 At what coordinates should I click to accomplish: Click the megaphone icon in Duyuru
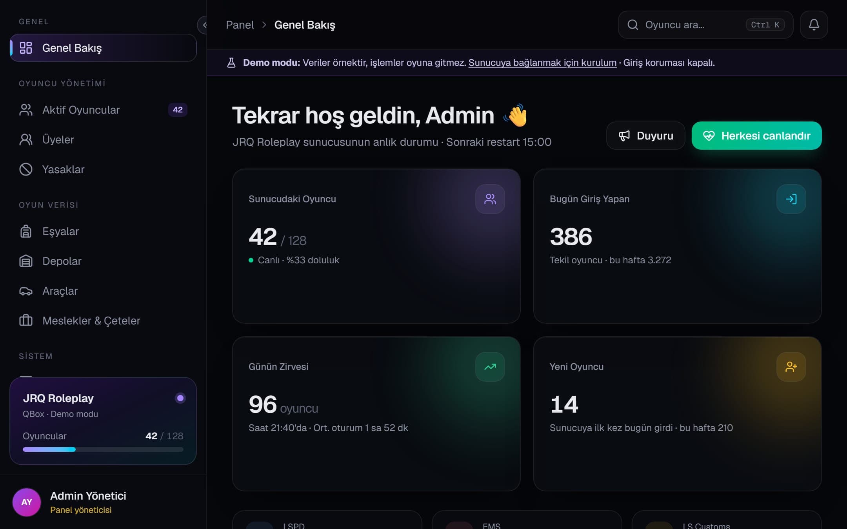624,136
